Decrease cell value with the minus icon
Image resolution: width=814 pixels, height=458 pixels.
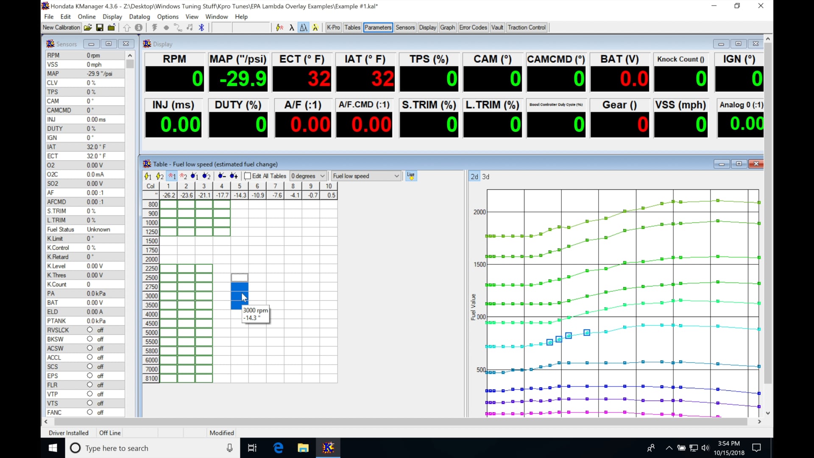tap(222, 176)
